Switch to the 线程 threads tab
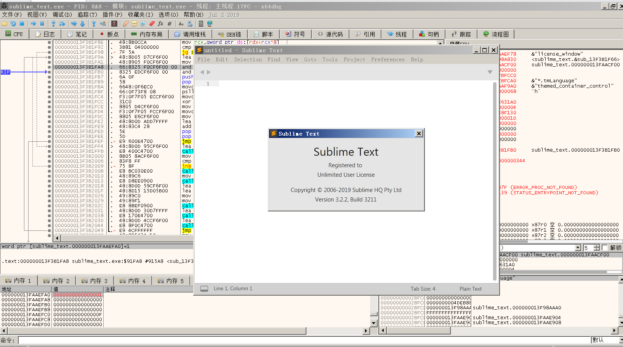This screenshot has width=623, height=347. coord(397,34)
